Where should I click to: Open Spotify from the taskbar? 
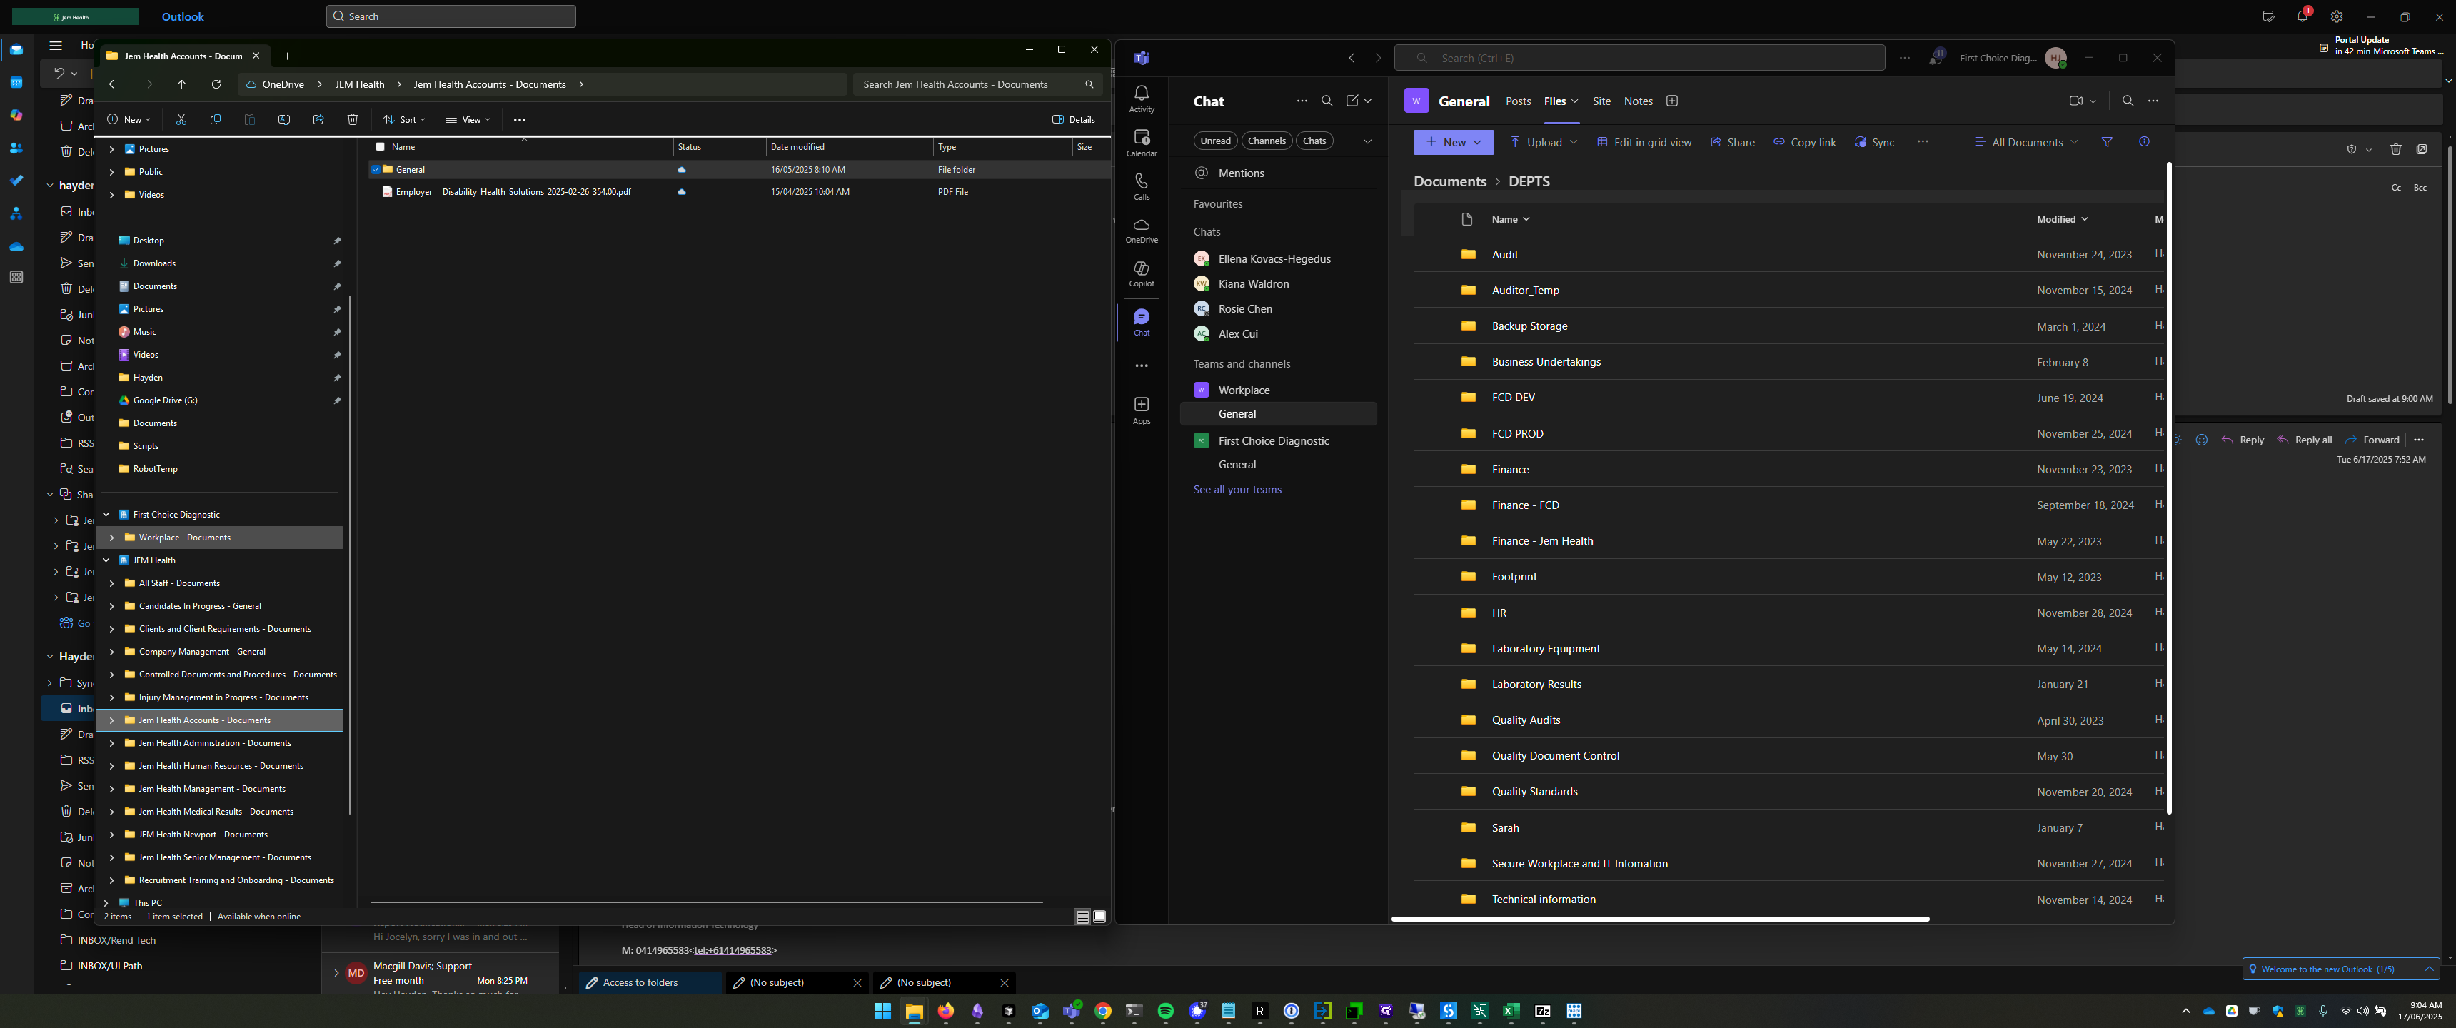click(1165, 1011)
